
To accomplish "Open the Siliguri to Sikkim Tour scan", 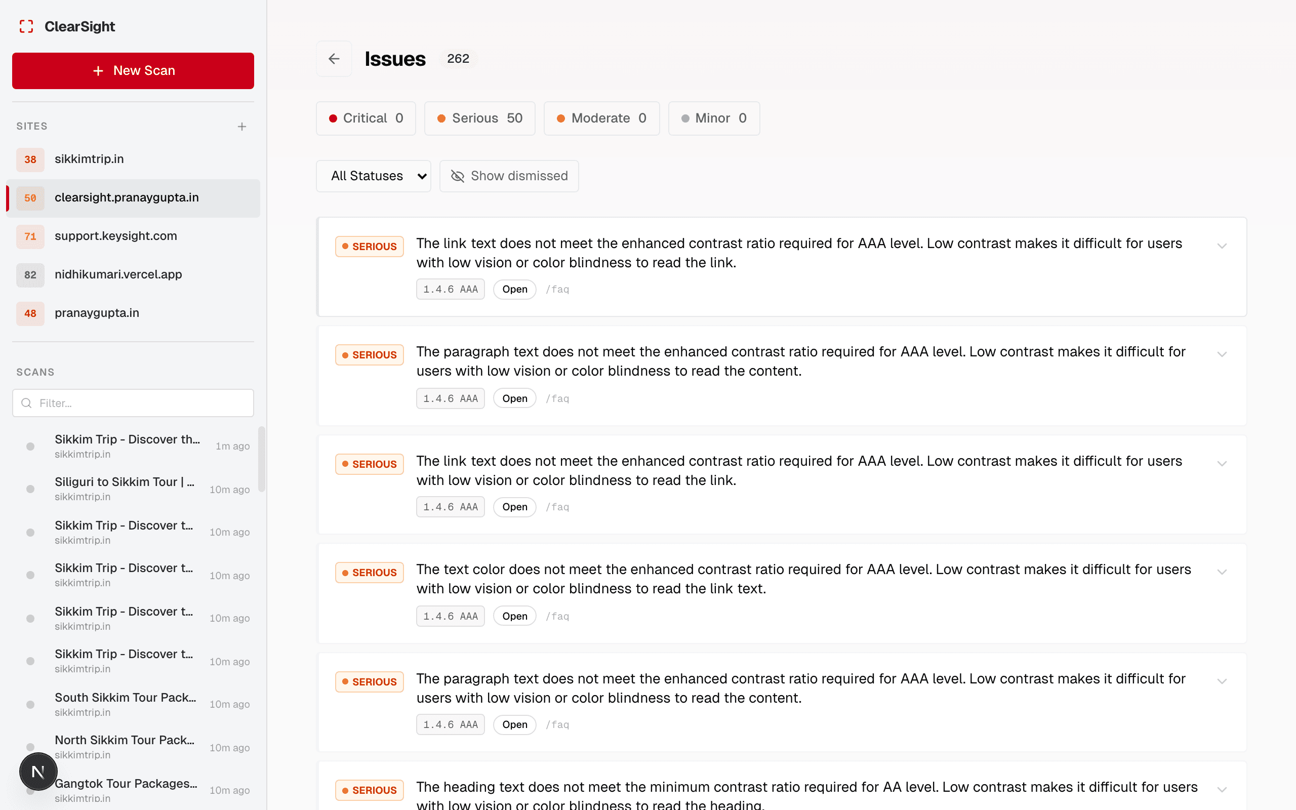I will point(133,489).
